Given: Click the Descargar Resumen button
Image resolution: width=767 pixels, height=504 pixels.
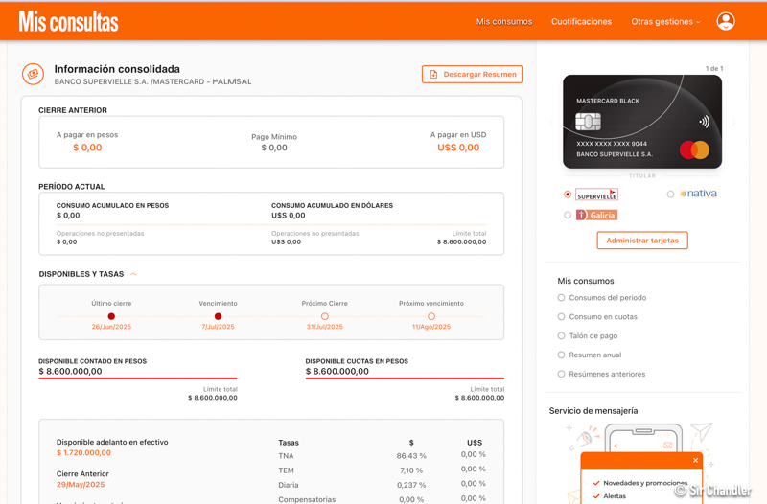Looking at the screenshot, I should click(x=472, y=74).
